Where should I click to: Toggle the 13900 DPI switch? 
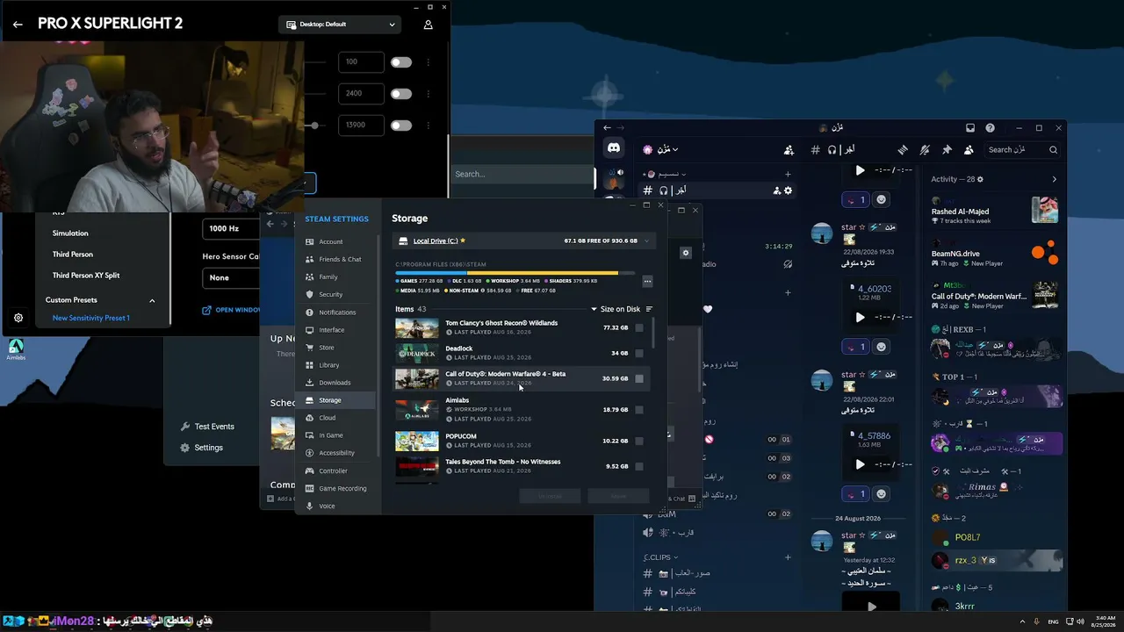(x=401, y=126)
